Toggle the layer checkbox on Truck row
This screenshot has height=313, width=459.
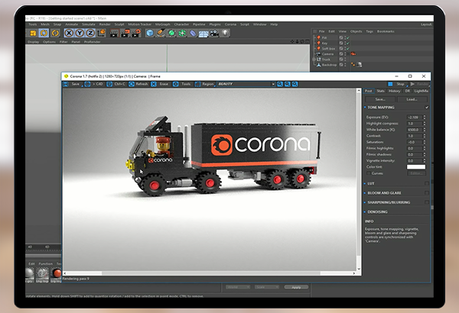pos(341,60)
